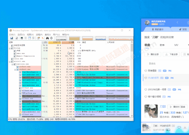189x135 pixels.
Task: Open the System Information toolbar icon
Action: pos(22,38)
